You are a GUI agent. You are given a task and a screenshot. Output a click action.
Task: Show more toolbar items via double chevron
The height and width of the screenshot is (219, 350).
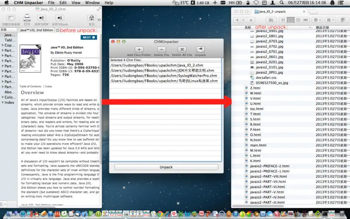pyautogui.click(x=99, y=20)
